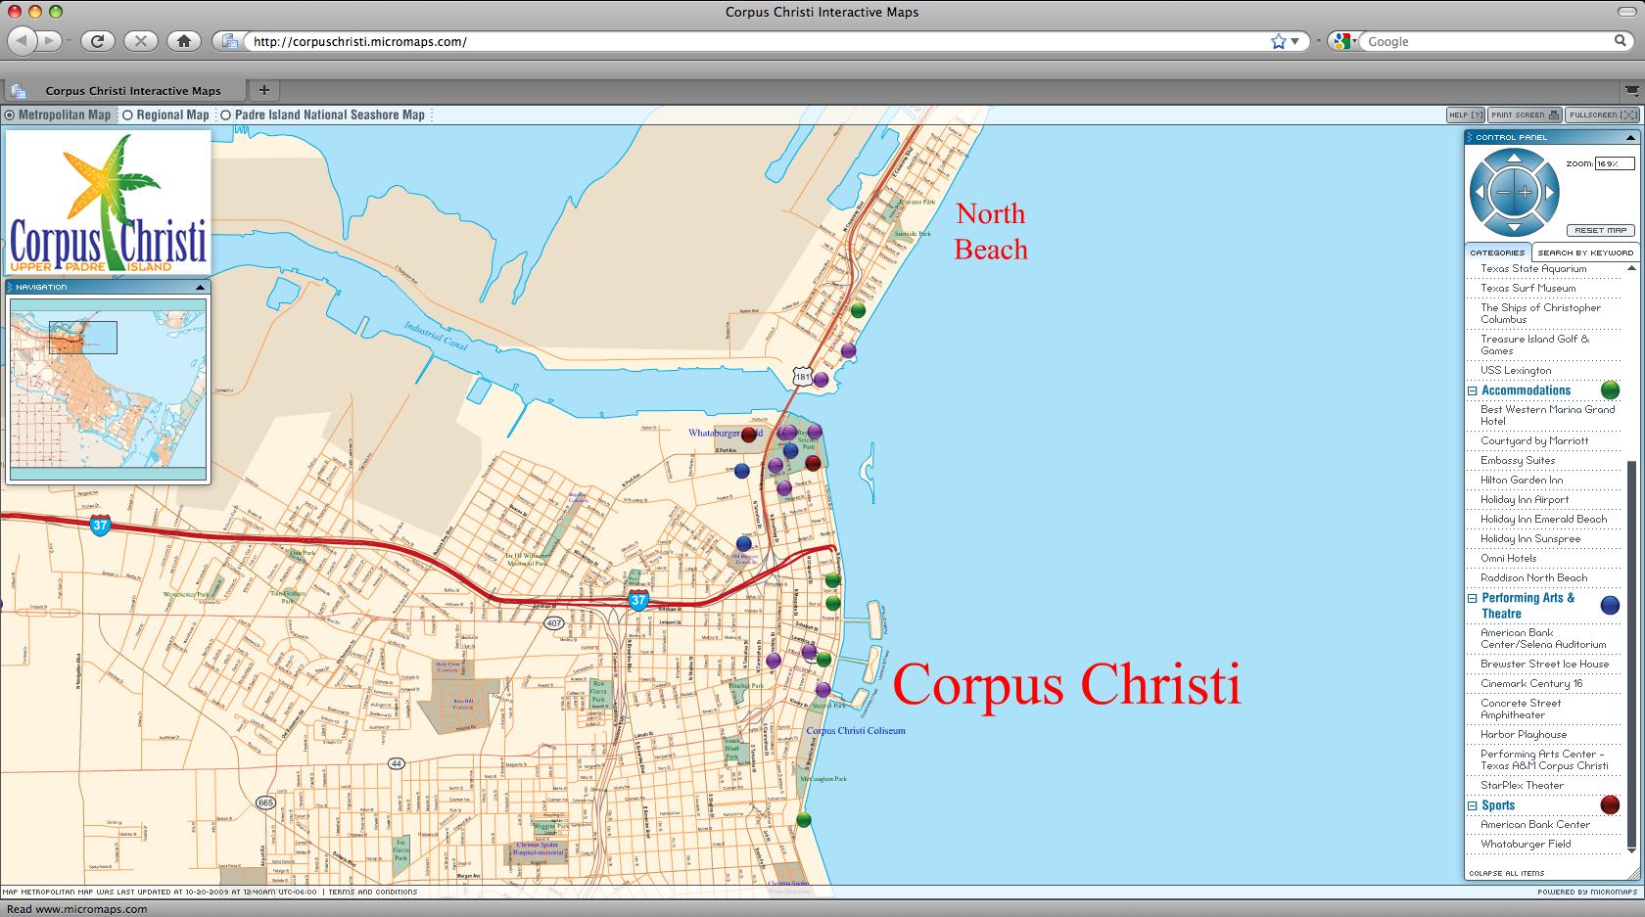Open the browser home page icon

pyautogui.click(x=183, y=41)
